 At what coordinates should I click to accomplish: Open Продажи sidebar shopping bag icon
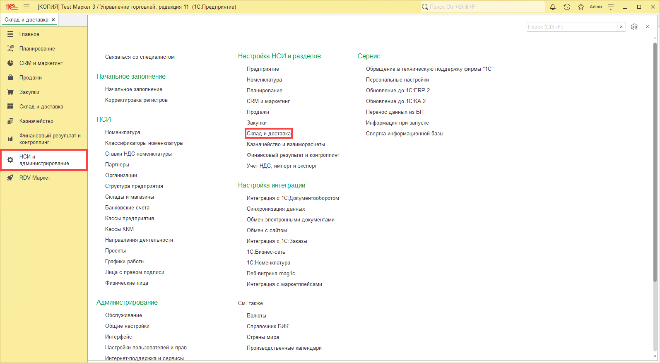tap(10, 77)
